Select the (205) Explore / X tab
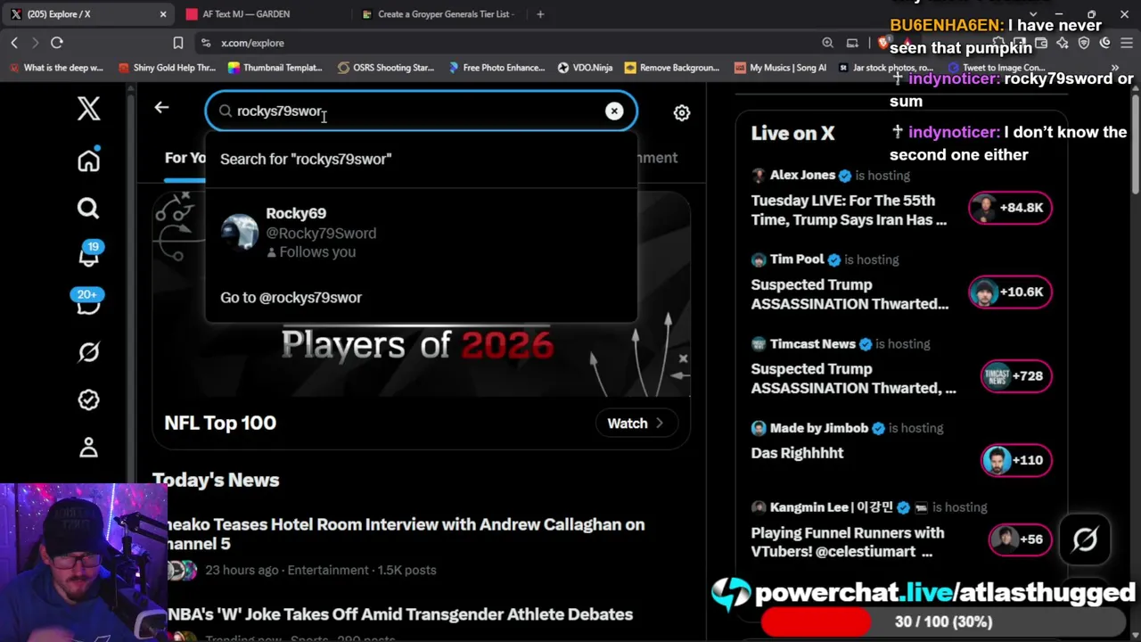 tap(86, 14)
